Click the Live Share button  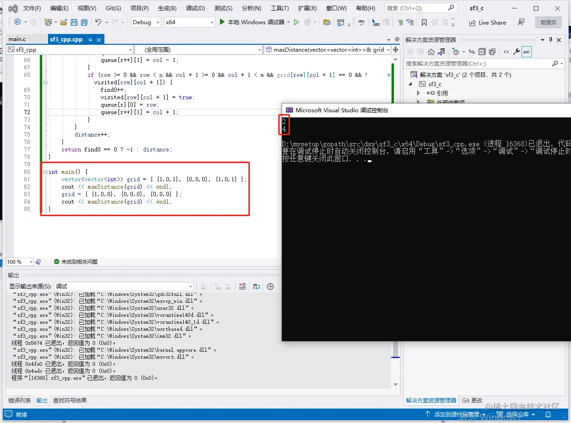(x=488, y=22)
